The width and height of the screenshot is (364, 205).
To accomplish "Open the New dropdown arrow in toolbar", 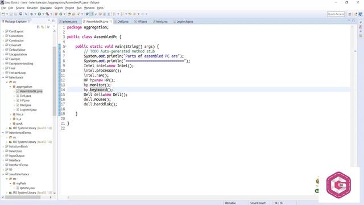I will [7, 14].
